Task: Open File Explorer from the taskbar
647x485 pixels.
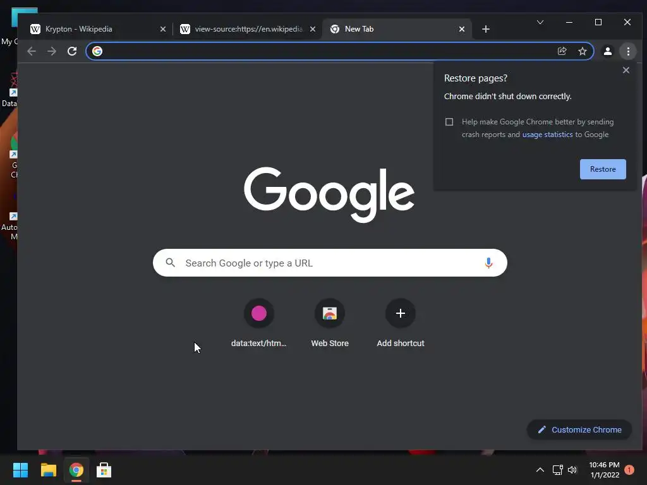Action: click(x=48, y=470)
